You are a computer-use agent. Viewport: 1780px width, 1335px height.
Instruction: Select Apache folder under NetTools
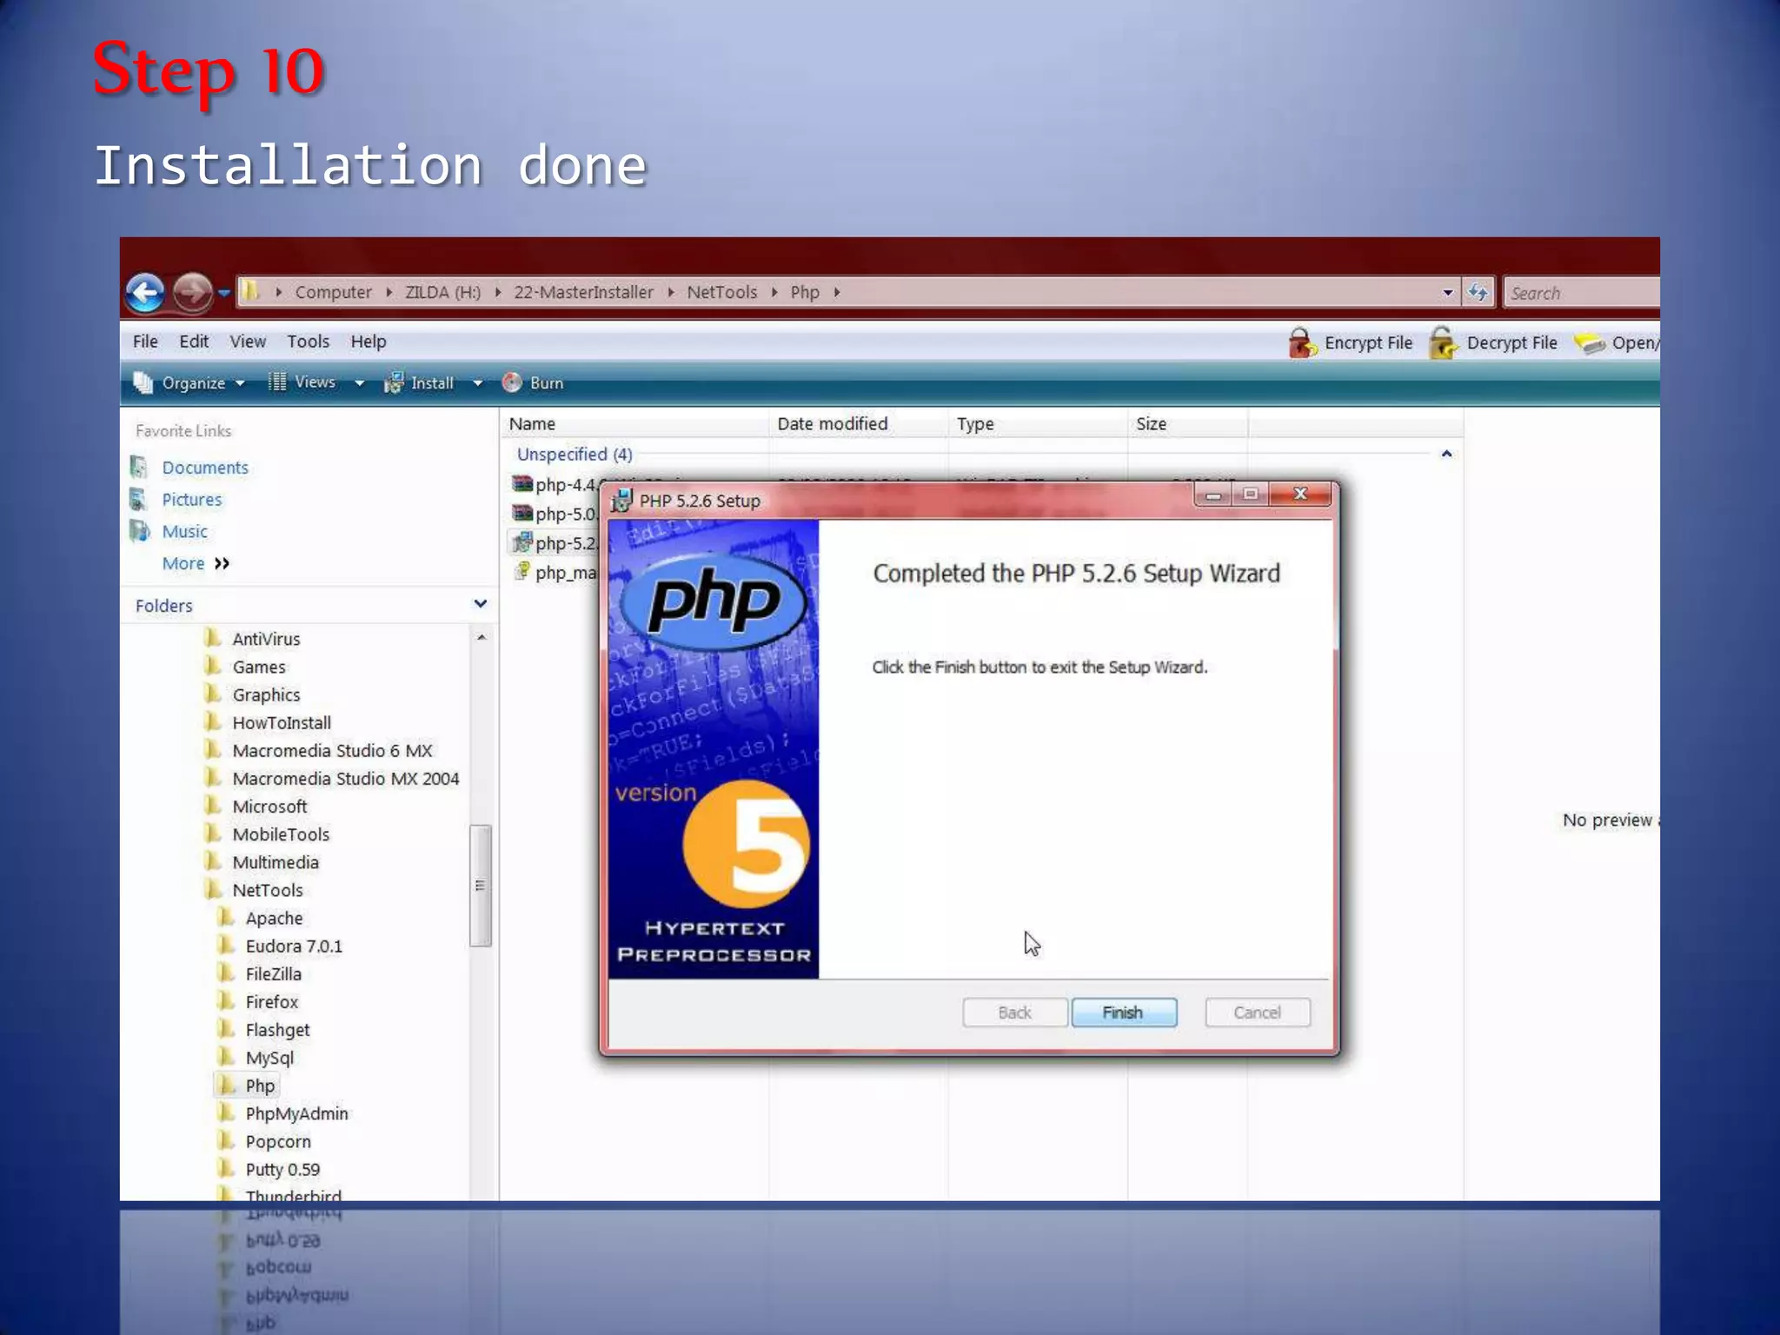274,918
